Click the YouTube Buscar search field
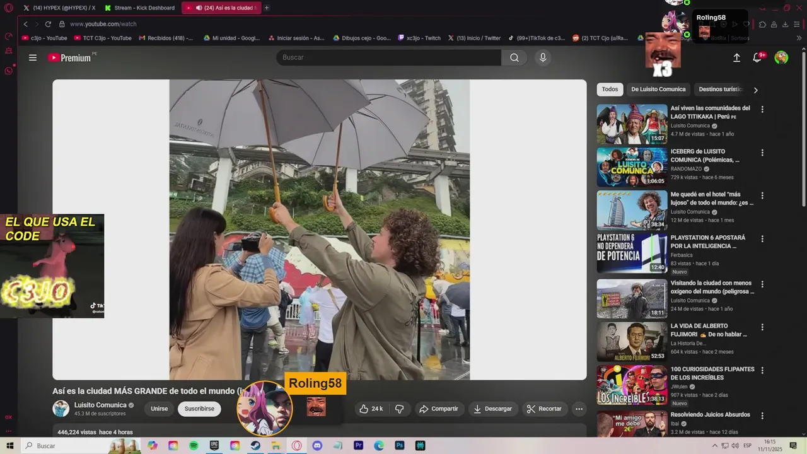 (388, 57)
